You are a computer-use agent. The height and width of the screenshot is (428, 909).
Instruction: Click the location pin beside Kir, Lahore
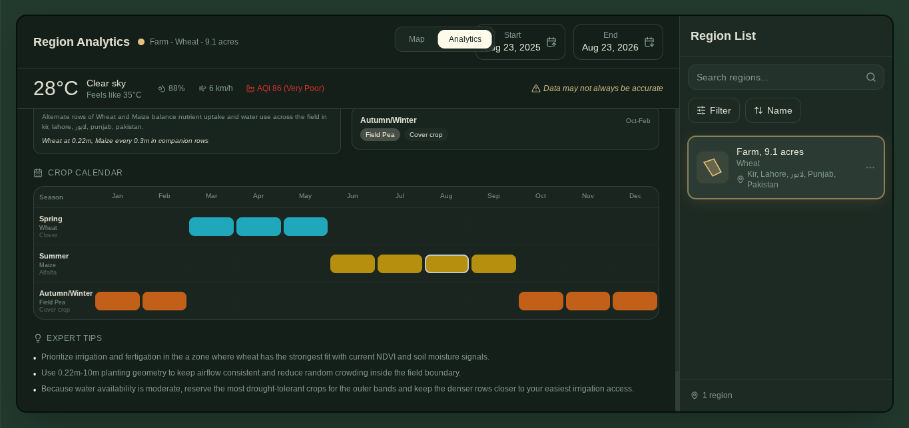741,179
